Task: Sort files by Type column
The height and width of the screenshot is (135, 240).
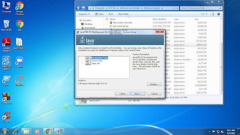Action: tap(176, 19)
